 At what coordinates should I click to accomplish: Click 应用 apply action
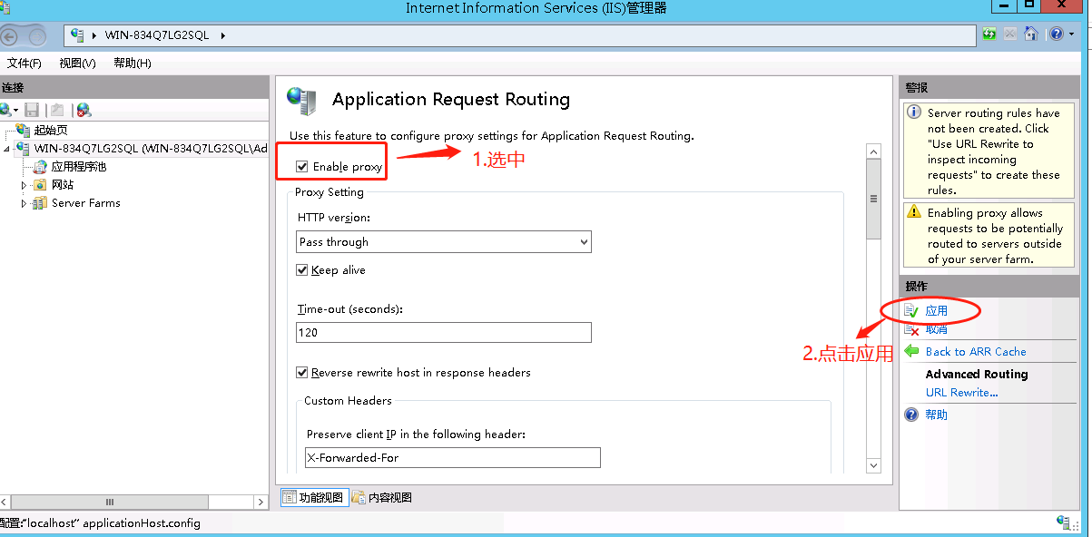[x=937, y=311]
